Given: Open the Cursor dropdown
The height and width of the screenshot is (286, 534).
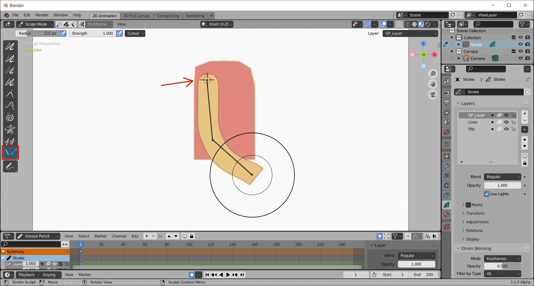Looking at the screenshot, I should point(135,33).
